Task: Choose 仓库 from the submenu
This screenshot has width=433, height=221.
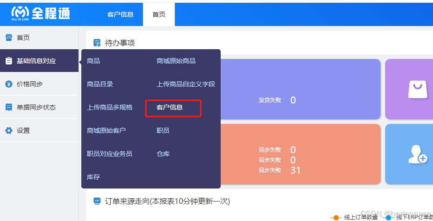Action: coord(163,153)
